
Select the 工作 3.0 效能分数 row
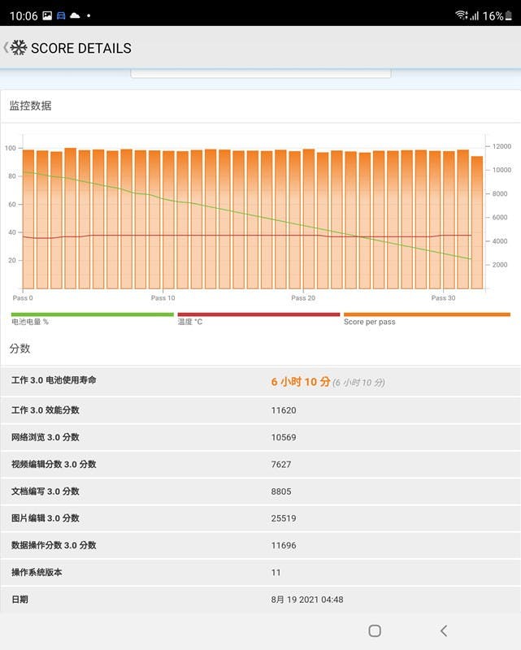coord(260,410)
